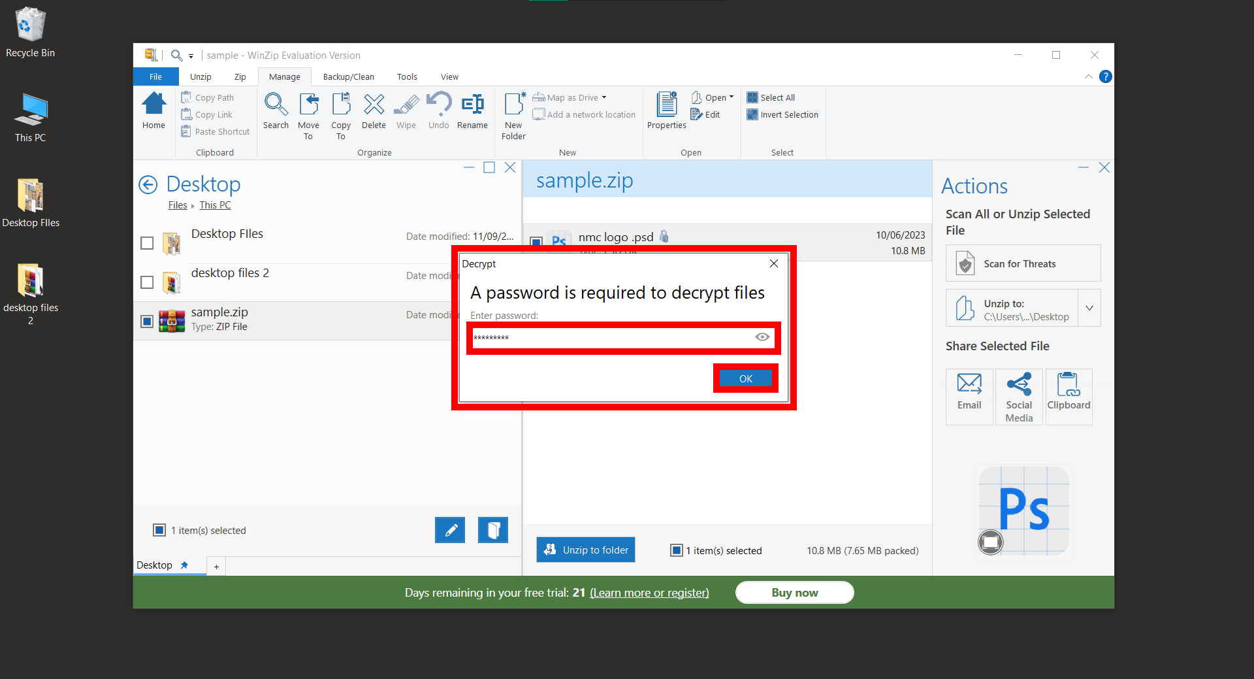Expand the Map as Drive dropdown
The image size is (1254, 679).
pyautogui.click(x=603, y=97)
